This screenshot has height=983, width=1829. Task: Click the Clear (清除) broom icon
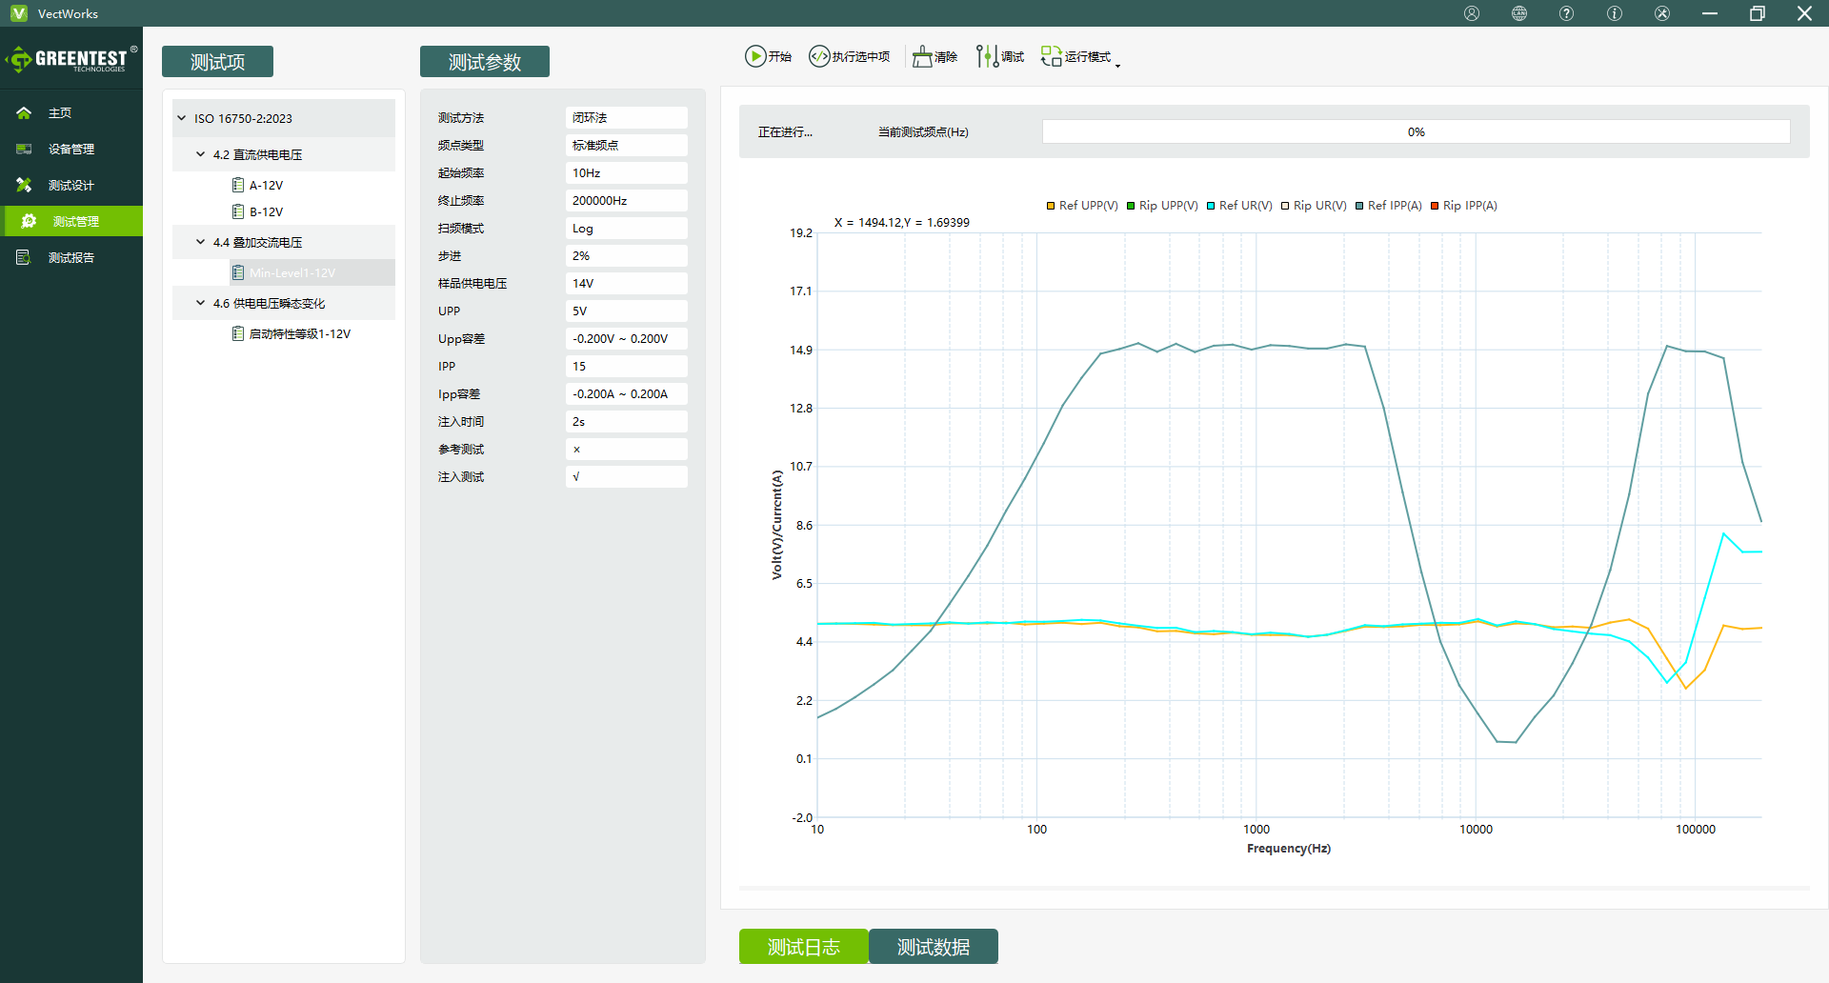pos(922,56)
